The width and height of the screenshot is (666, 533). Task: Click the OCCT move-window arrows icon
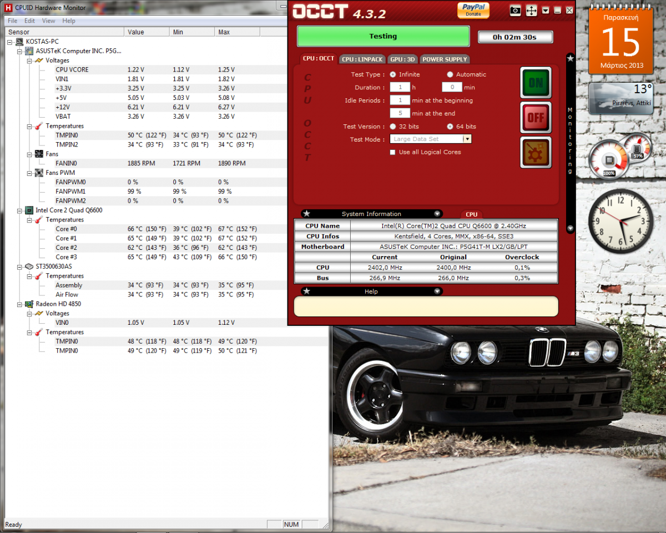[x=531, y=10]
